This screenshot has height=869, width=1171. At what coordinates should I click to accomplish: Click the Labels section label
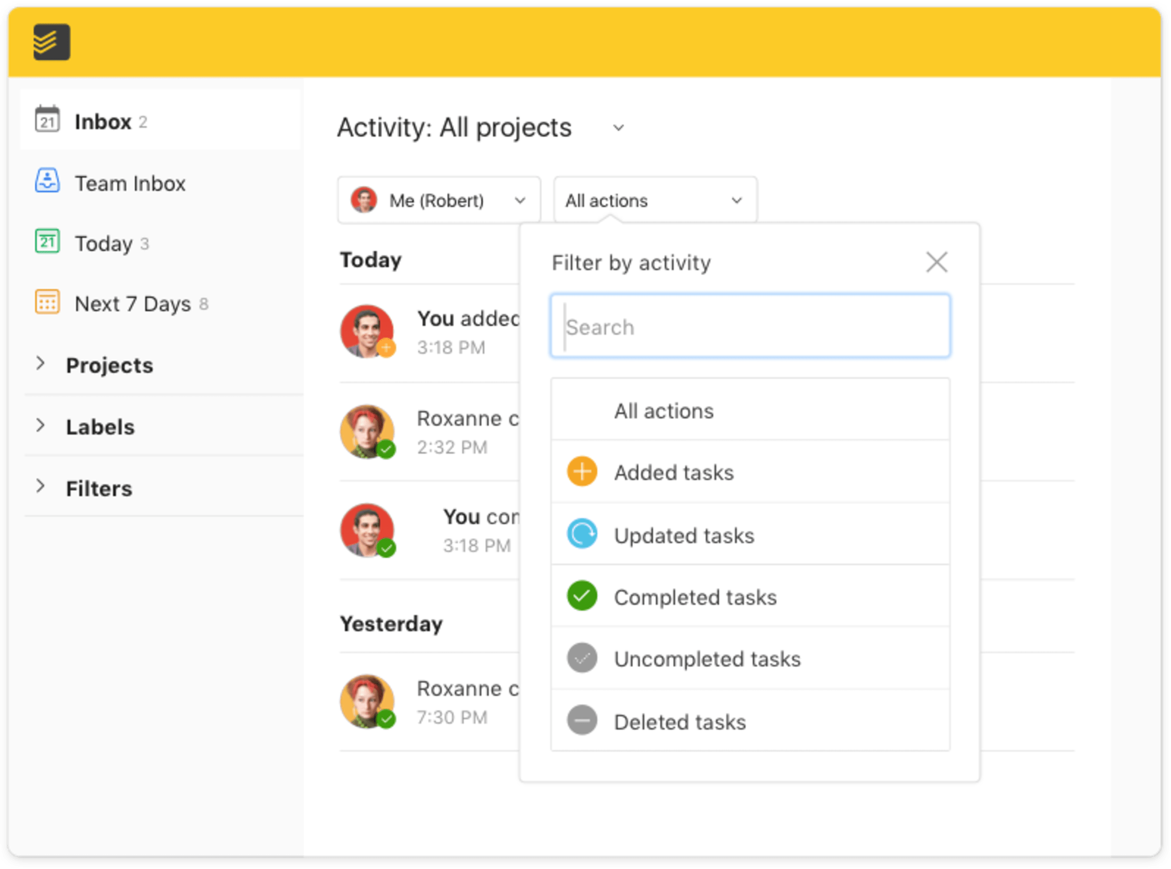pos(100,427)
